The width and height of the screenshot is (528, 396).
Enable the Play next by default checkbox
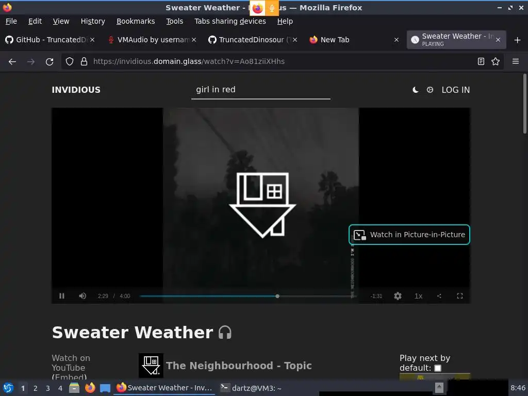(x=438, y=368)
